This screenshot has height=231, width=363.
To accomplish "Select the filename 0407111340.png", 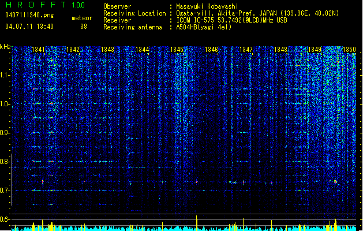I will pyautogui.click(x=29, y=15).
